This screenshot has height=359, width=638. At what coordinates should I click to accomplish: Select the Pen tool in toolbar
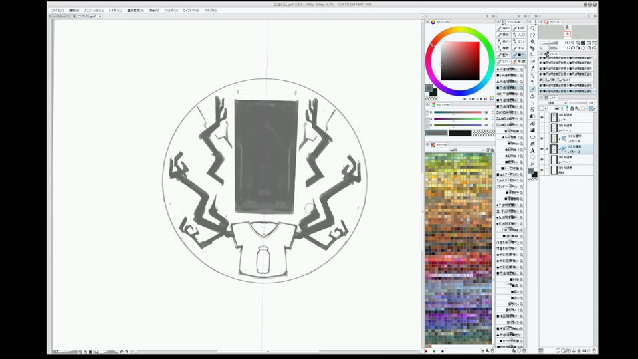[532, 76]
